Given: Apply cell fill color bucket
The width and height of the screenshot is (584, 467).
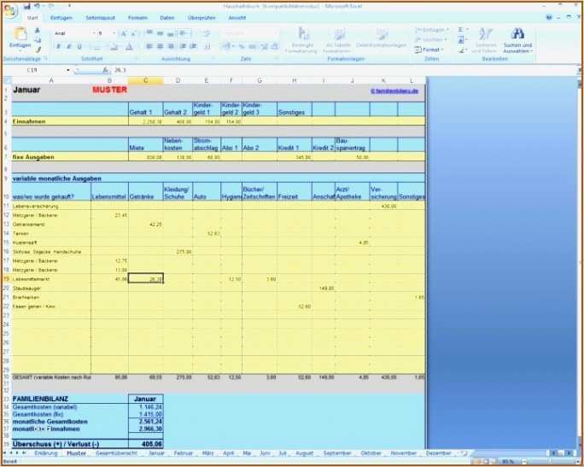Looking at the screenshot, I should tap(114, 47).
